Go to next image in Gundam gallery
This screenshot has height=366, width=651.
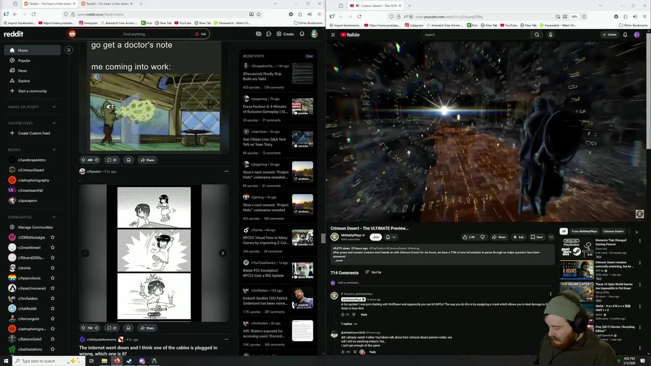[222, 253]
